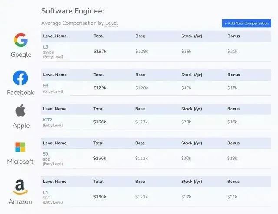Click Google's $38k stock value
Screen dimensions: 278x214
(186, 51)
